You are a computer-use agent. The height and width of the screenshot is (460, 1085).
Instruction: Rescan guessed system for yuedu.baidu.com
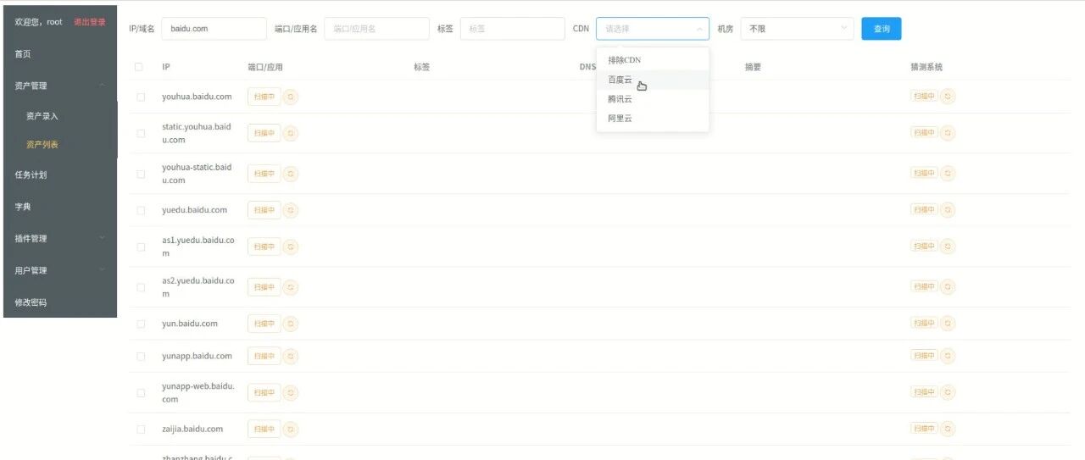click(948, 209)
